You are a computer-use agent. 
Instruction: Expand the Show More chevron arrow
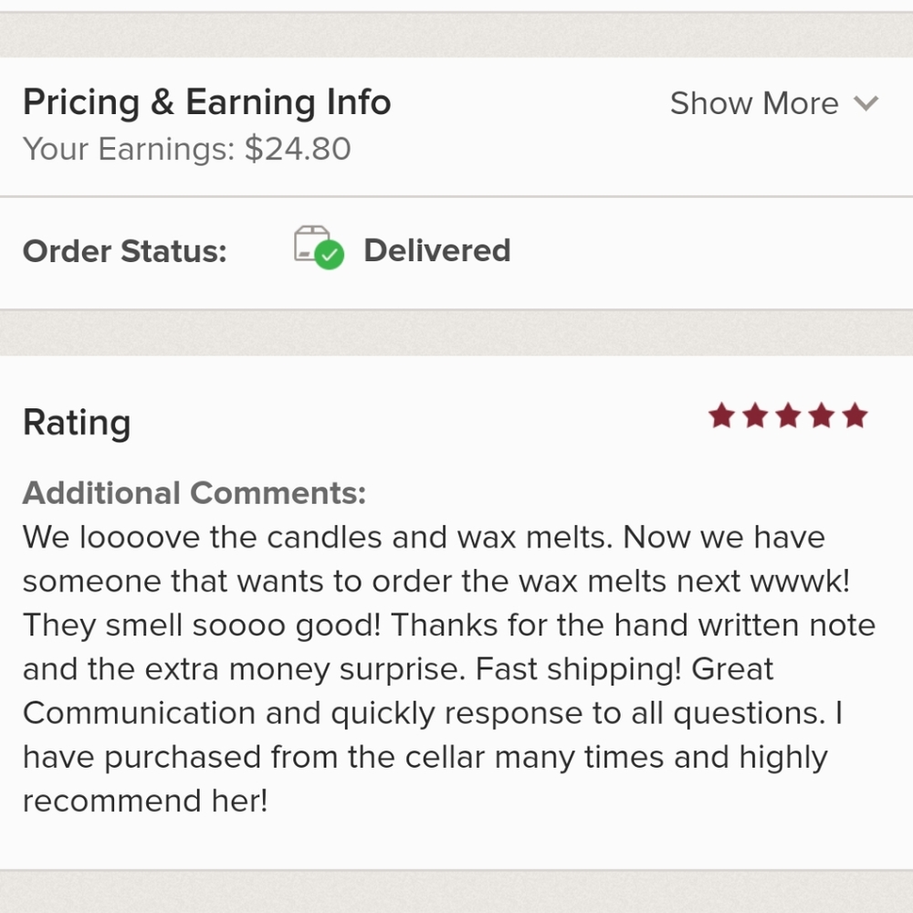pyautogui.click(x=866, y=104)
